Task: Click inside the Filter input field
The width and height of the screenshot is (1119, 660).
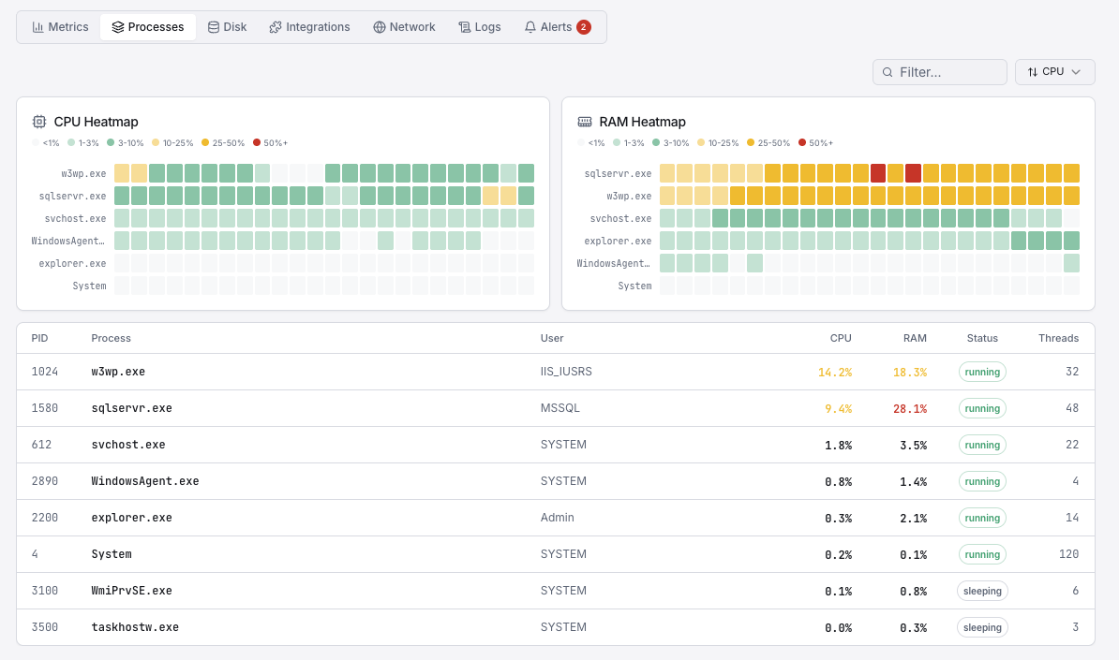Action: click(x=937, y=71)
